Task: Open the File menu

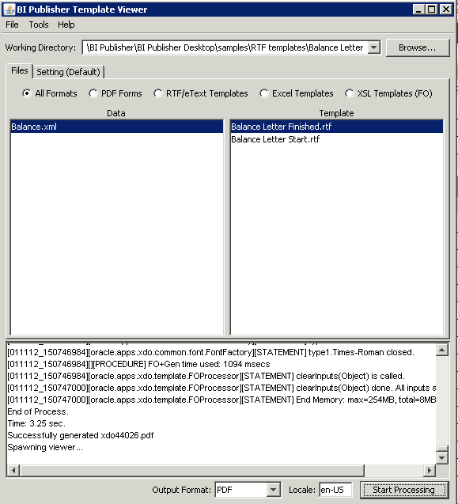Action: pos(12,25)
